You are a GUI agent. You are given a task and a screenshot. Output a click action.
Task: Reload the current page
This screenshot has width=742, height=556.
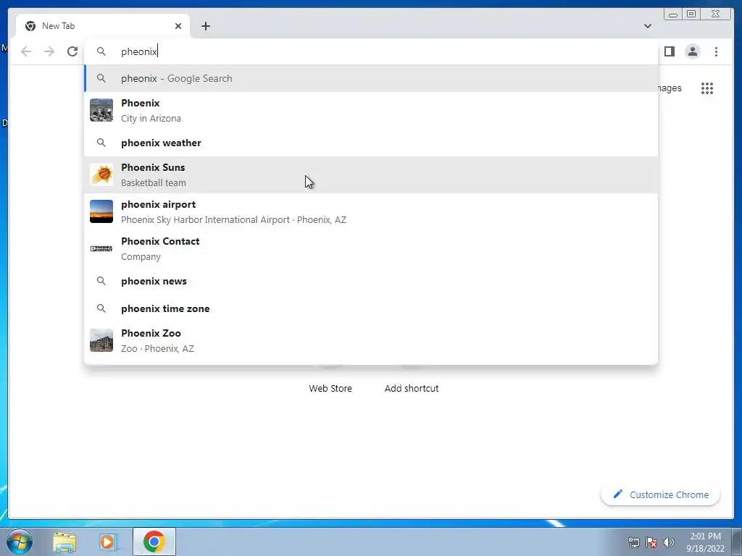[x=72, y=51]
